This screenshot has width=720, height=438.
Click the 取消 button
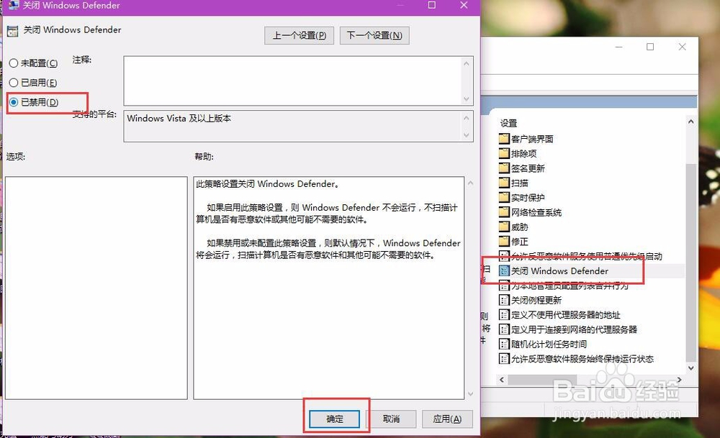pyautogui.click(x=391, y=419)
